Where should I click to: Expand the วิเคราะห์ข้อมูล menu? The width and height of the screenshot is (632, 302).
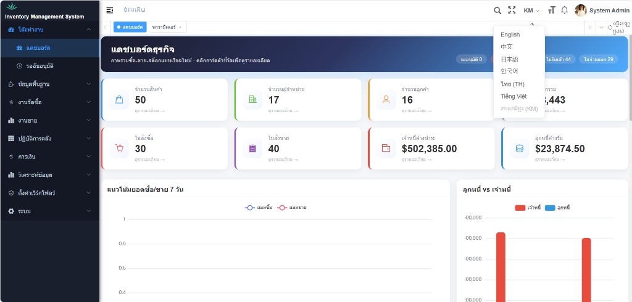(x=49, y=175)
